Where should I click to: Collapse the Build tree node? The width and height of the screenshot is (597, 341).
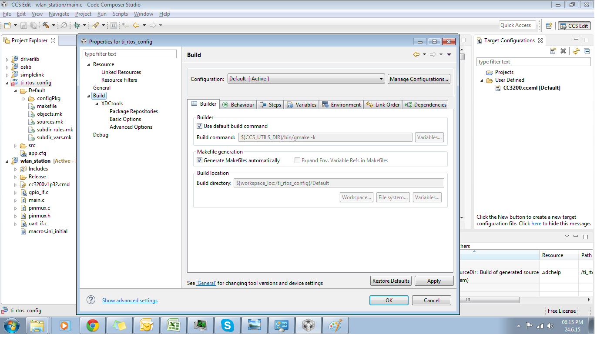(x=88, y=96)
